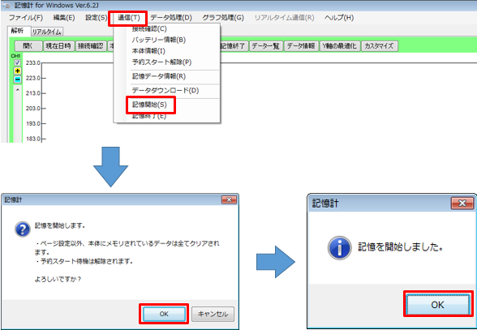Click the 現在日時 toolbar button

pos(58,46)
